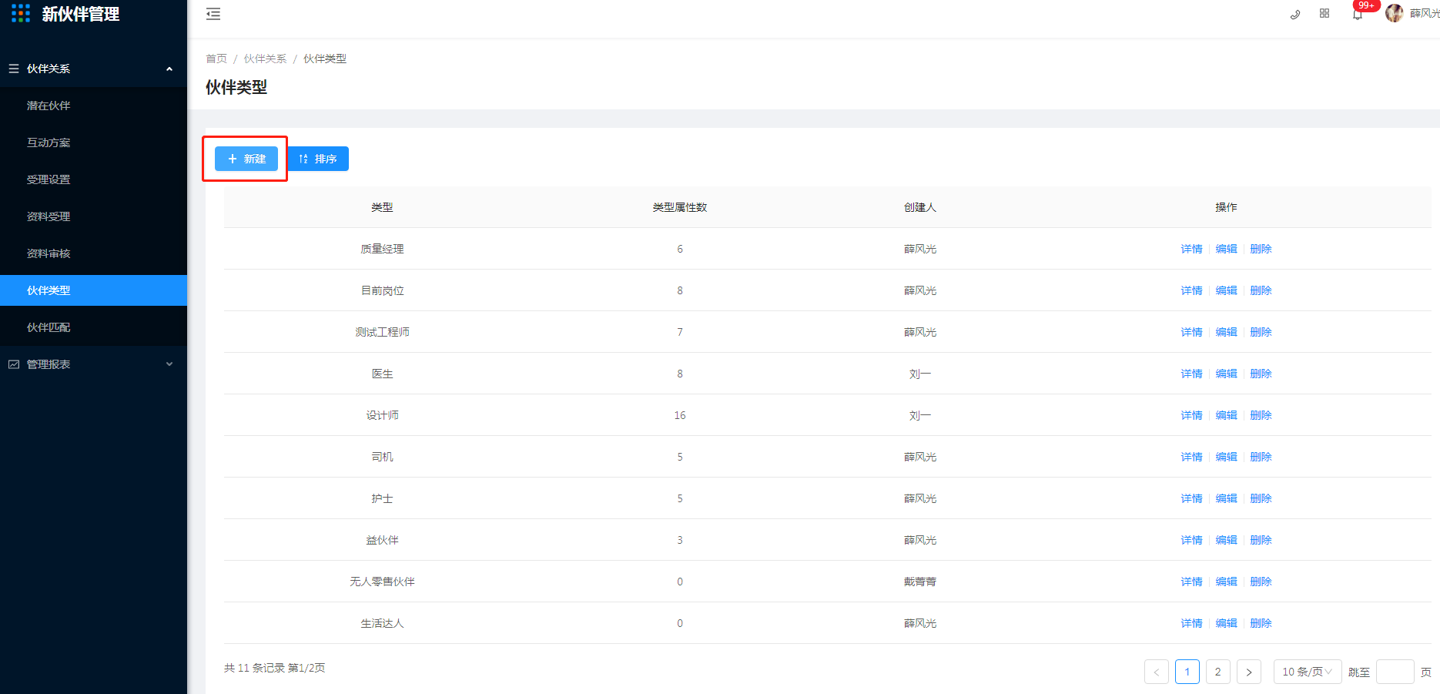Delete the 无人零售伙伴 row
Screen dimensions: 1440x694
point(1261,582)
